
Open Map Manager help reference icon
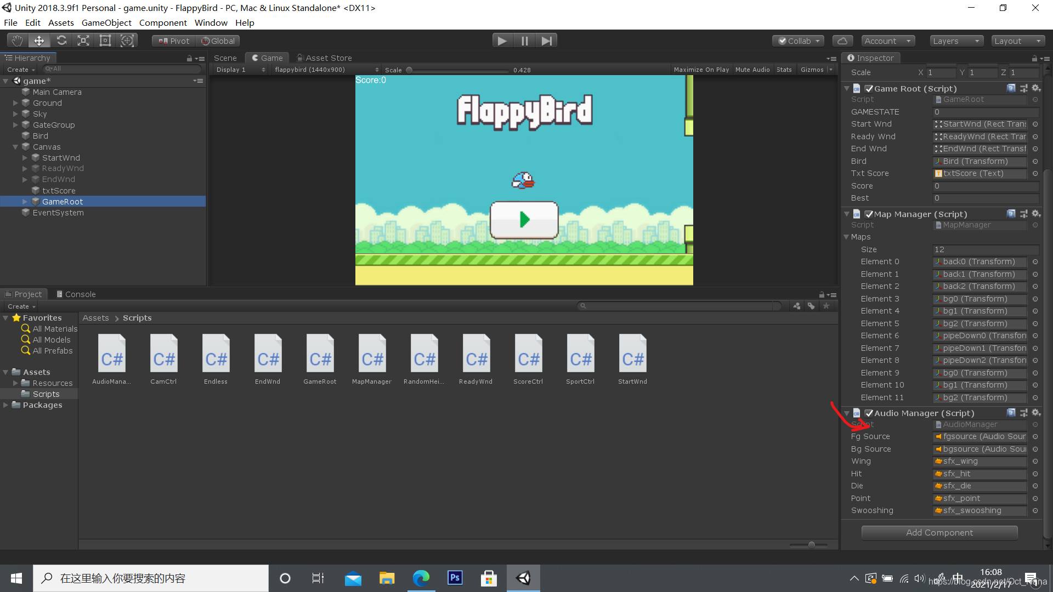pos(1011,214)
